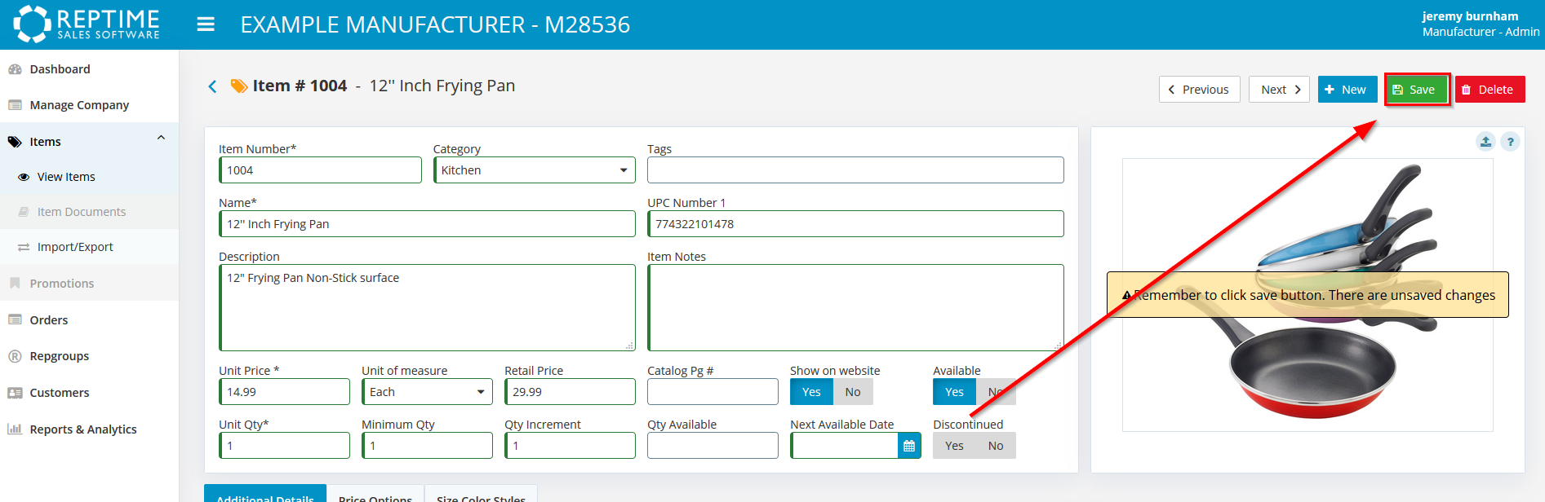Set Available to Yes
The width and height of the screenshot is (1545, 502).
tap(954, 392)
